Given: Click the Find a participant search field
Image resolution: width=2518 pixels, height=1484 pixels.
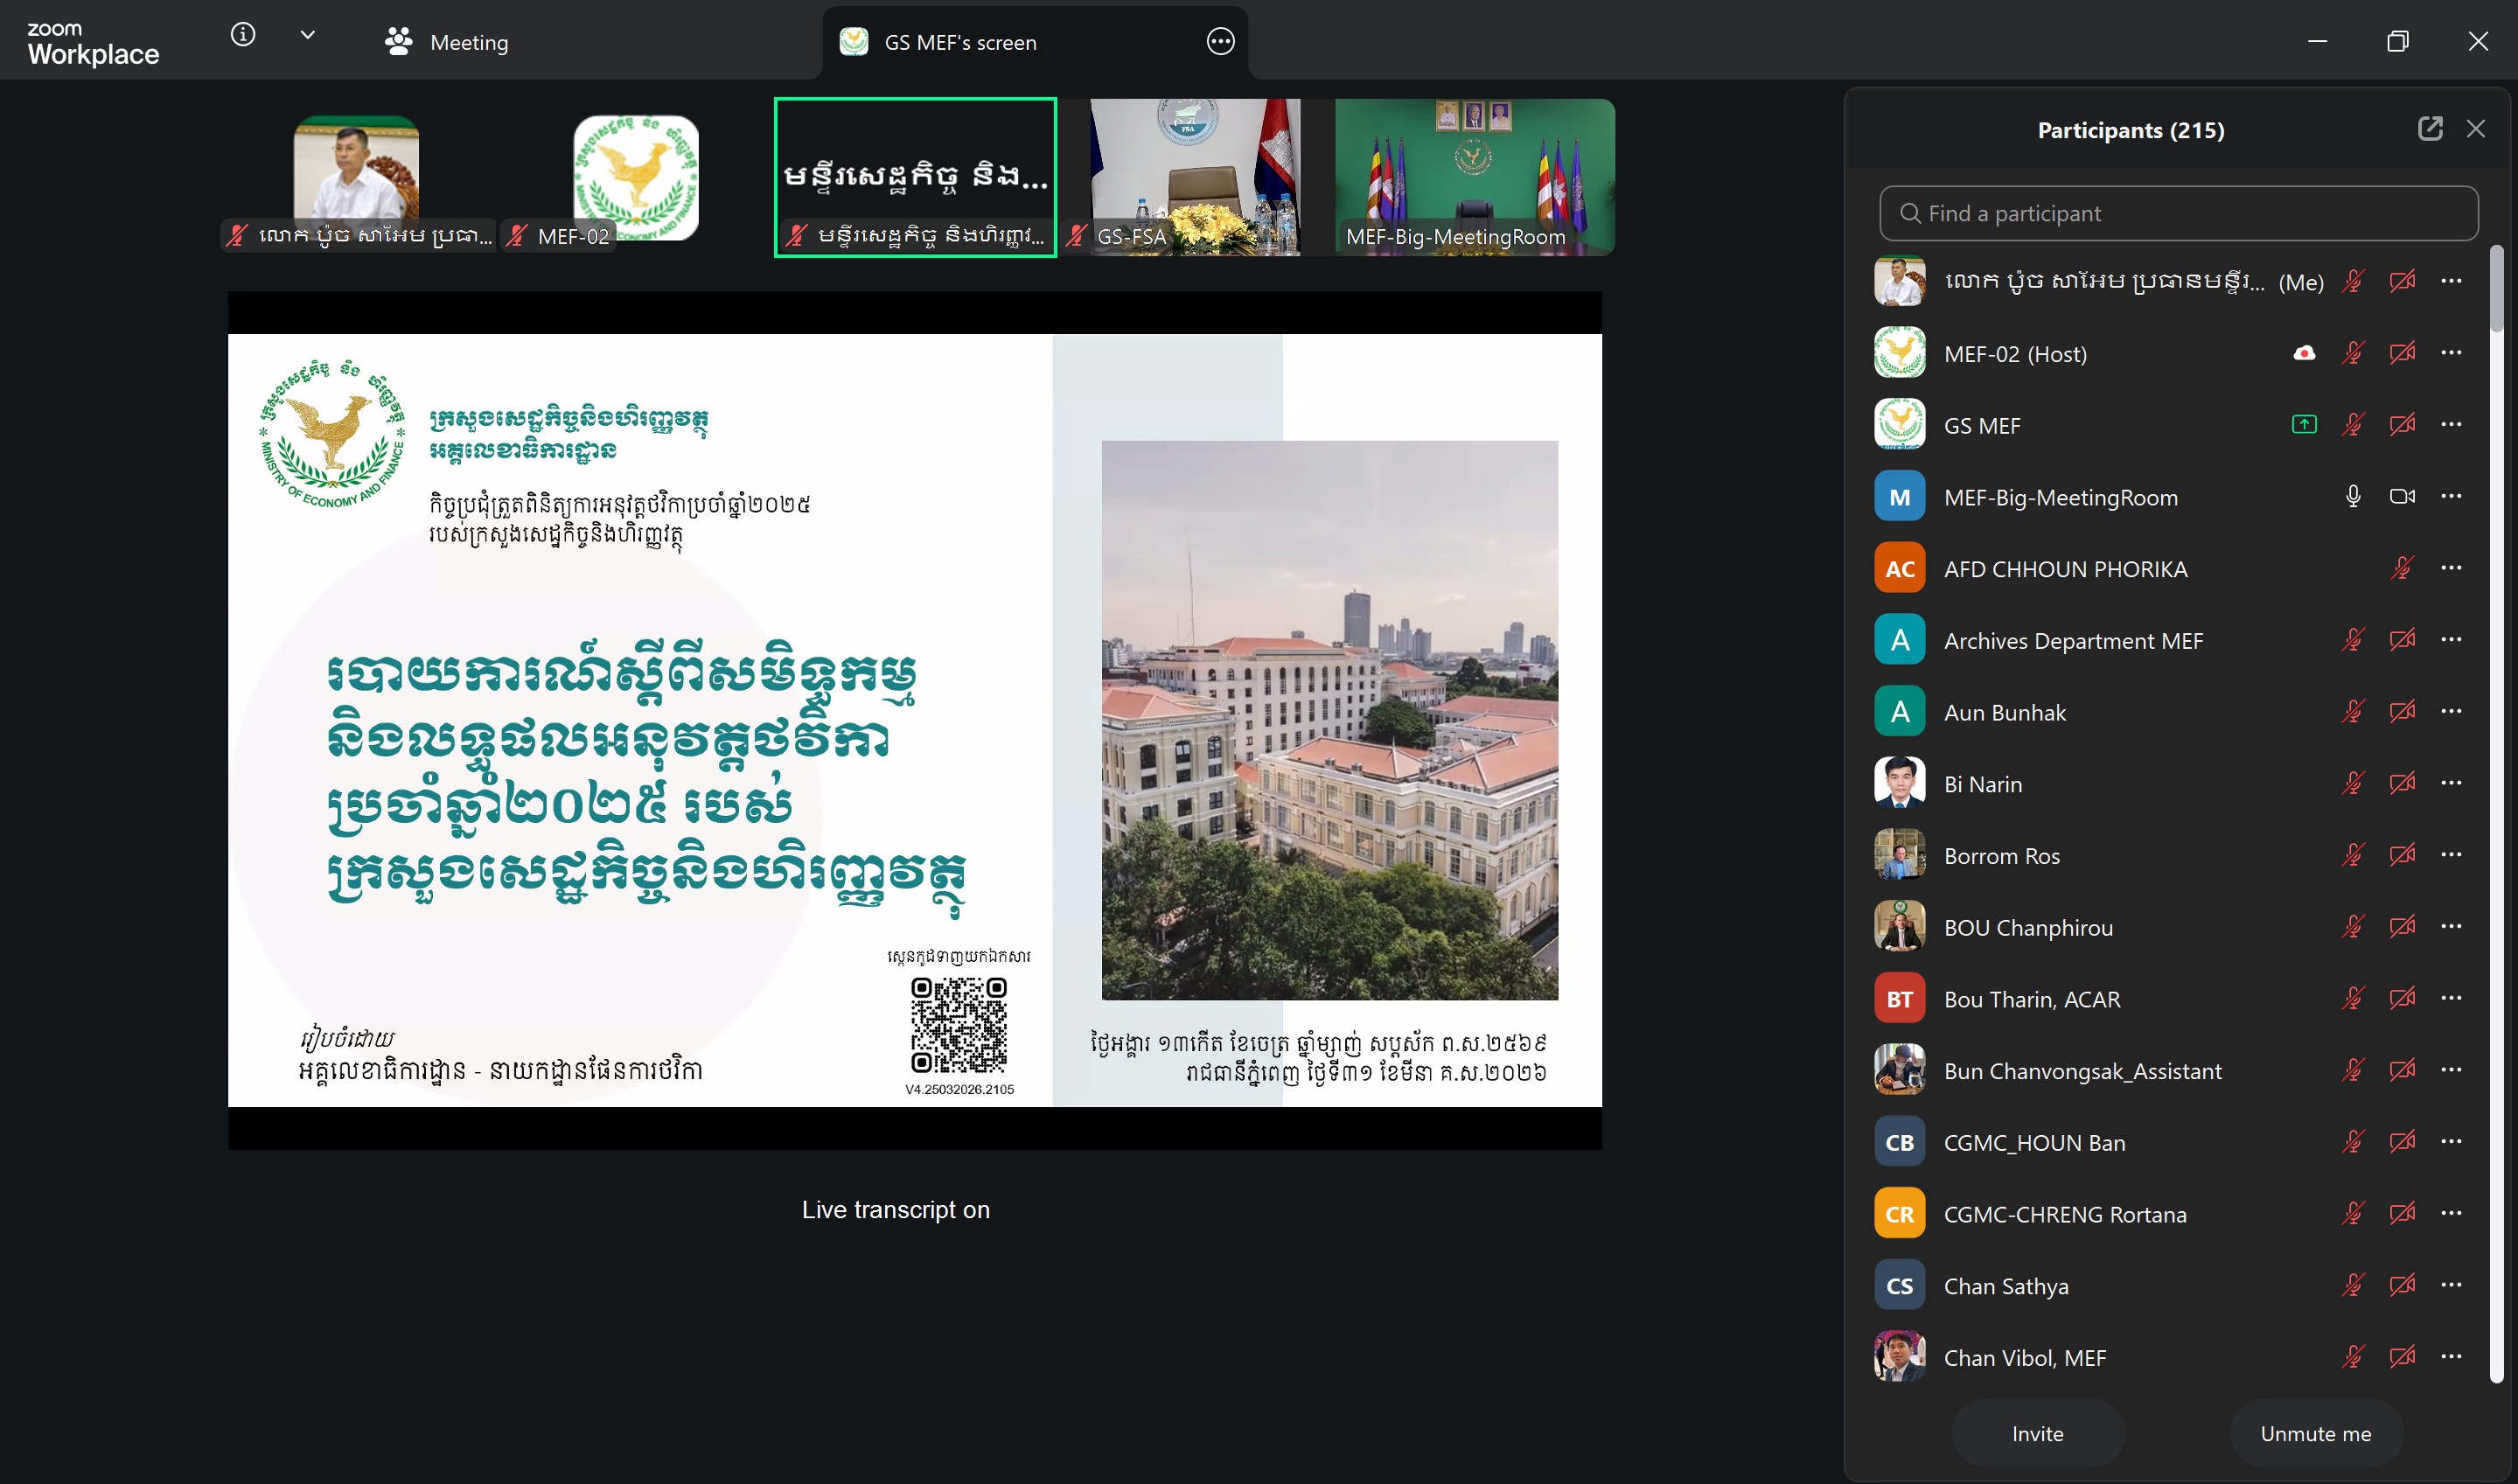Looking at the screenshot, I should point(2178,213).
